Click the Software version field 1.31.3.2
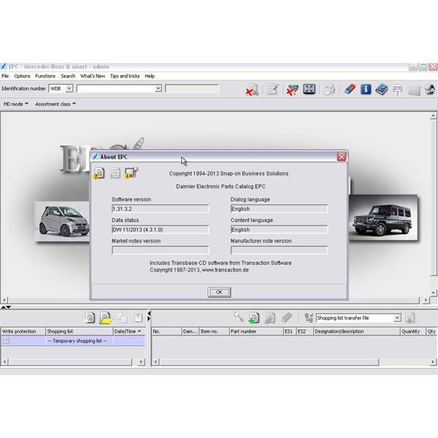 tap(160, 209)
